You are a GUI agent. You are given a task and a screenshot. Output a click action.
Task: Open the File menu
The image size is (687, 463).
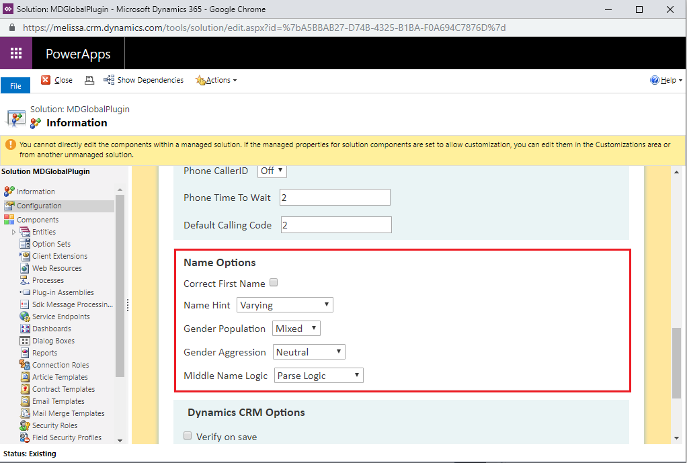15,85
